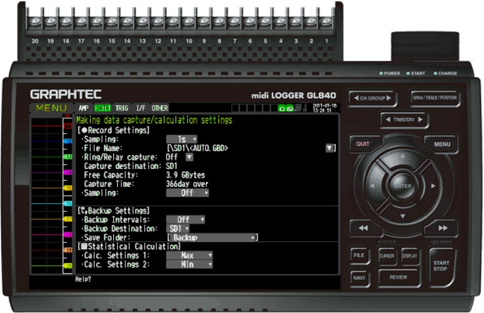Viewport: 484px width, 313px height.
Task: Click the file path \SD1\<AUTO.GBD>
Action: pyautogui.click(x=197, y=148)
